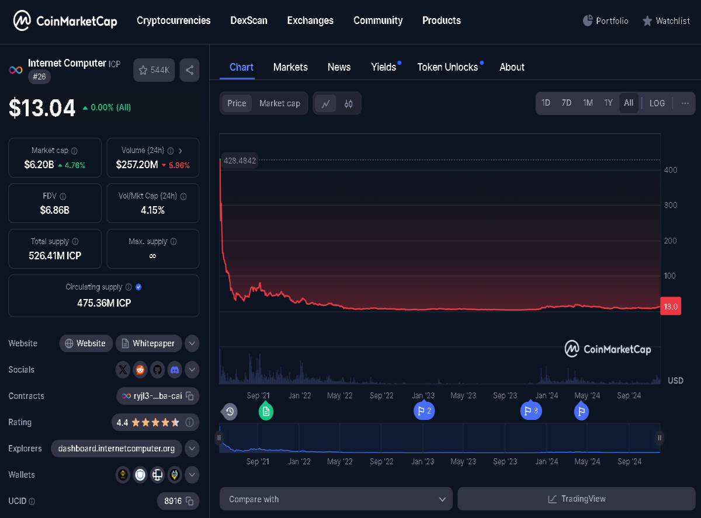
Task: Expand the Website links dropdown
Action: [x=192, y=343]
